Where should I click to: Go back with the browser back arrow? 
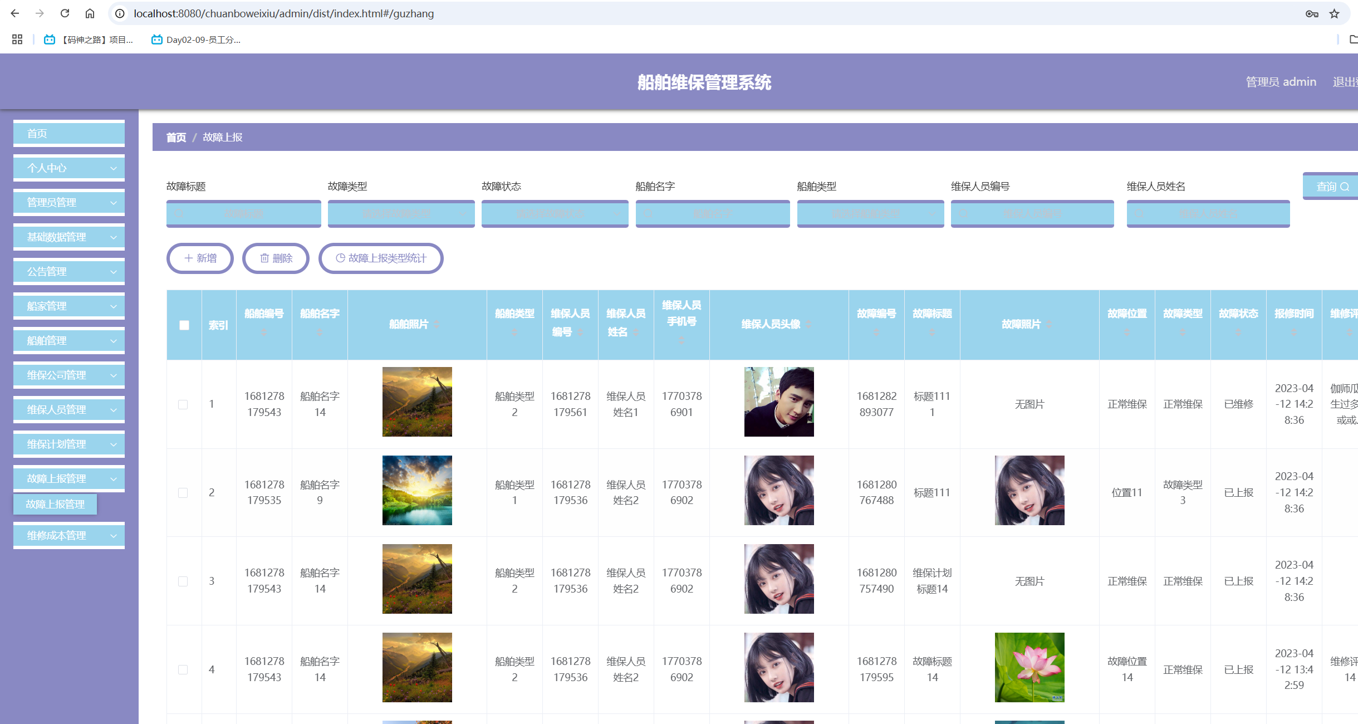tap(15, 13)
